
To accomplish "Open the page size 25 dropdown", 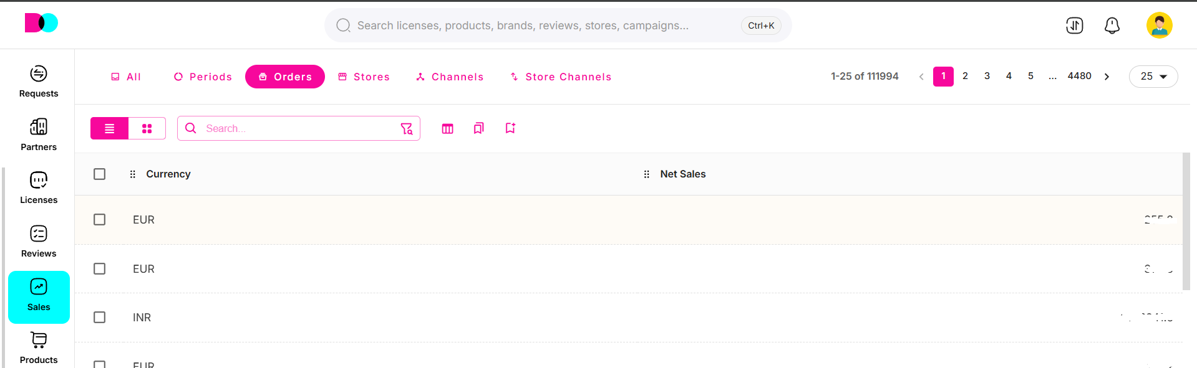I will 1153,76.
